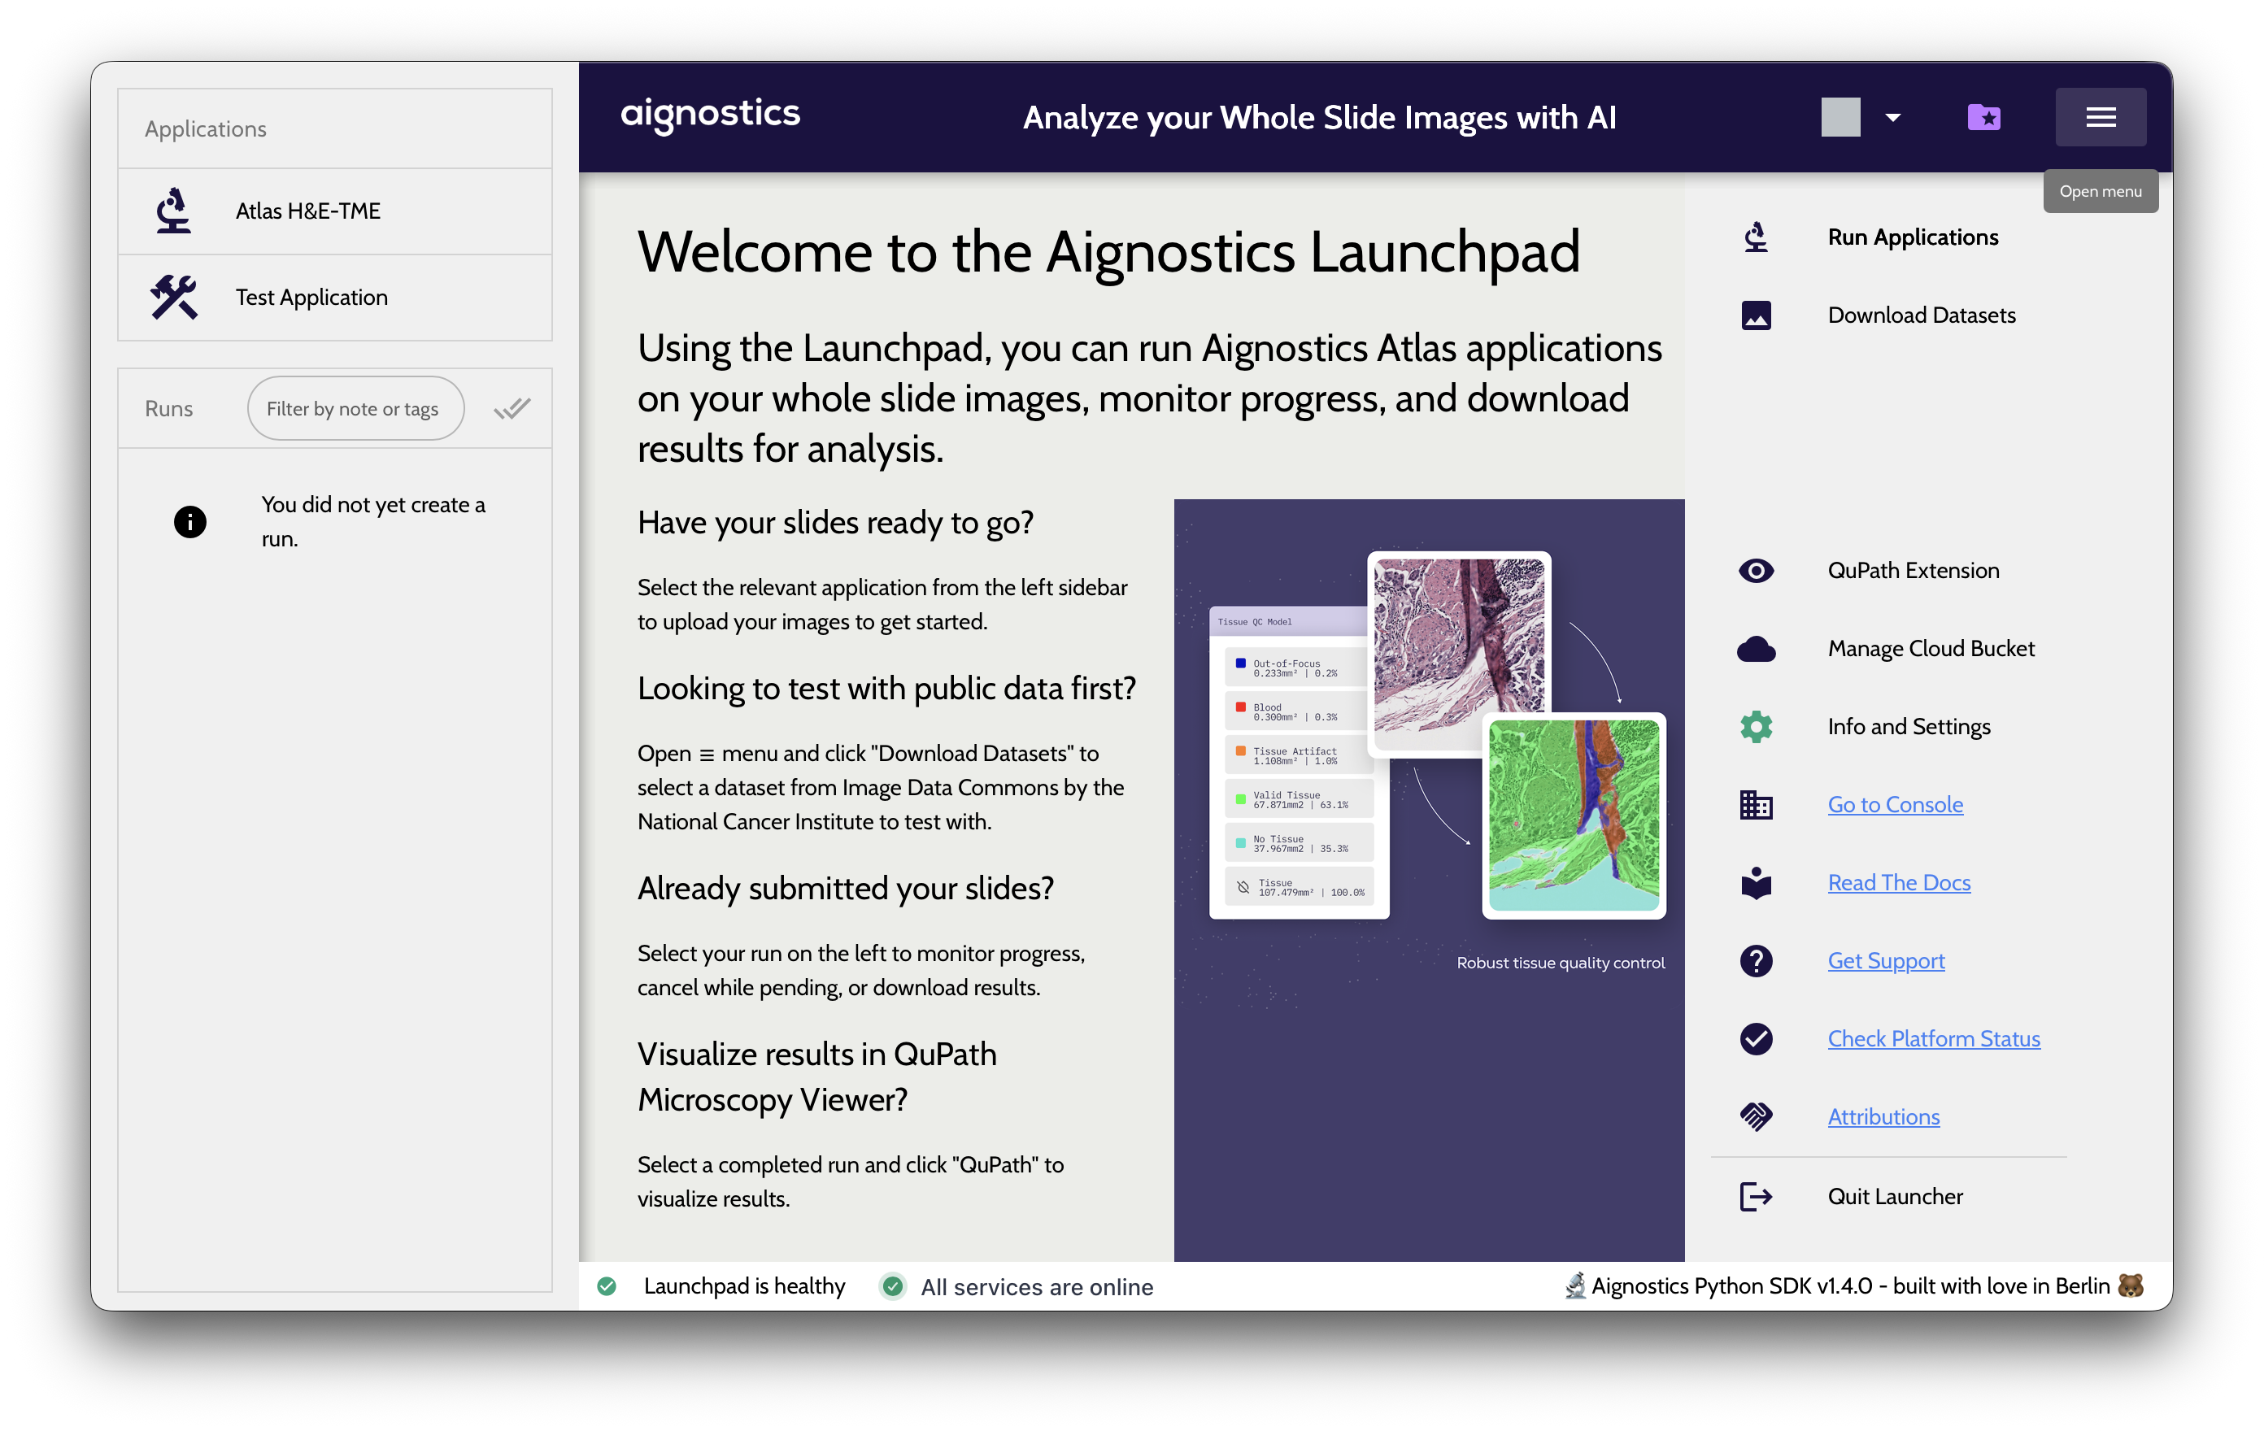
Task: Click the Runs panel label
Action: tap(168, 409)
